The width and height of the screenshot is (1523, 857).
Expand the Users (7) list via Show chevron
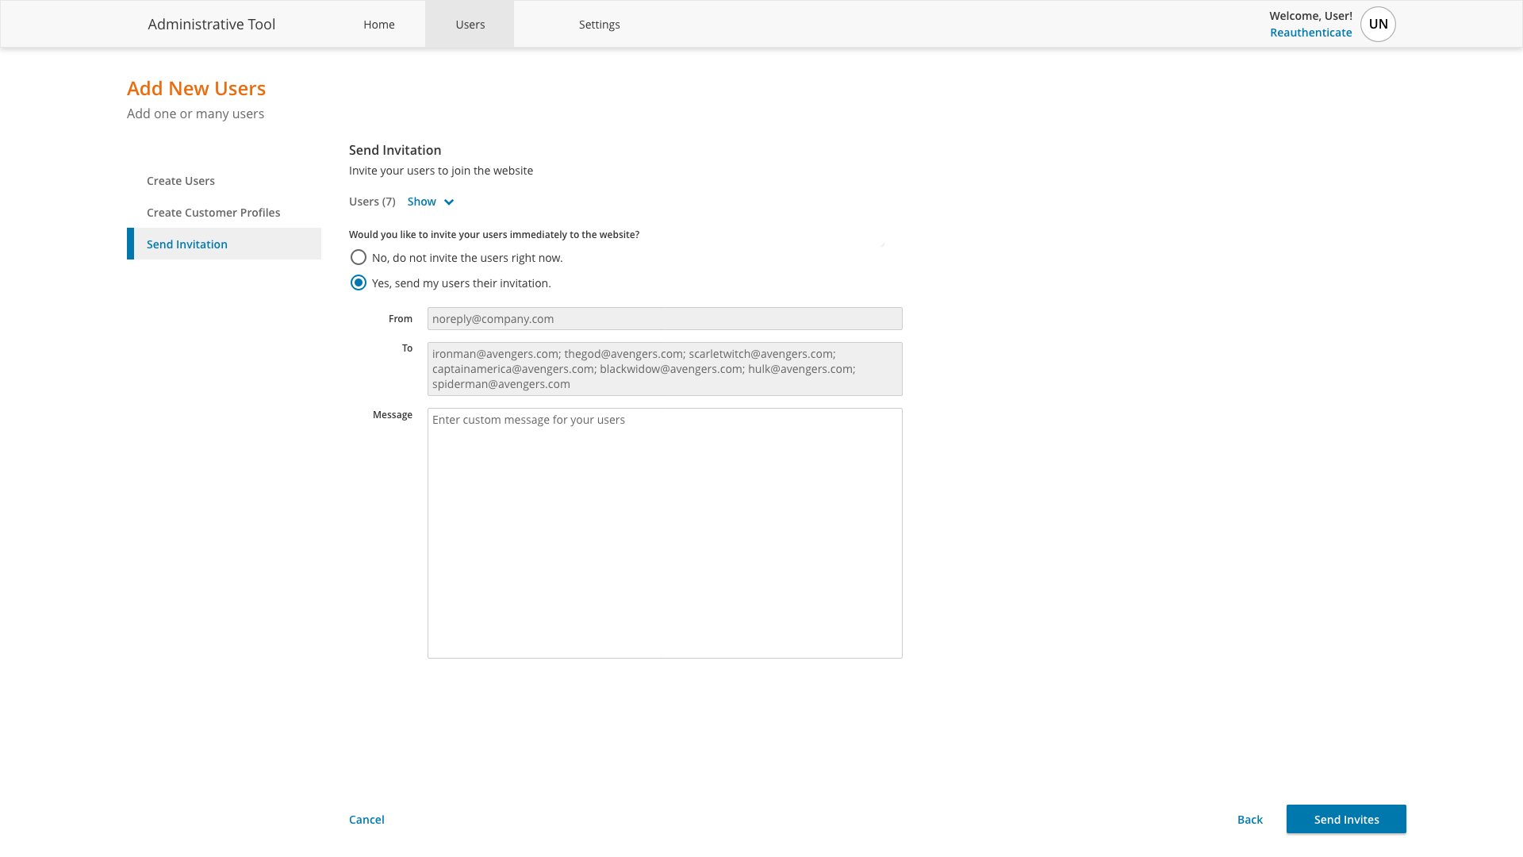tap(429, 202)
